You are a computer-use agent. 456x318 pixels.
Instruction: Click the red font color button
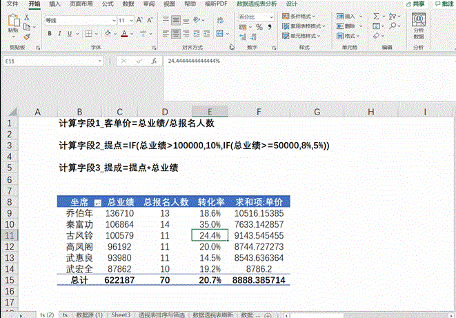(x=121, y=32)
